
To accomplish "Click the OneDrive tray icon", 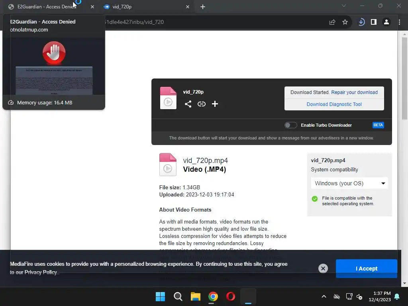I will tap(336, 296).
